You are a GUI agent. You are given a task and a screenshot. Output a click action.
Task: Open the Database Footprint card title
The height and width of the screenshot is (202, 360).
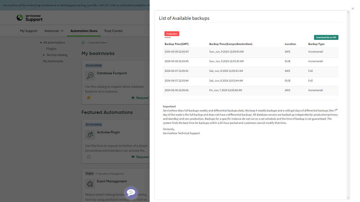pos(112,73)
